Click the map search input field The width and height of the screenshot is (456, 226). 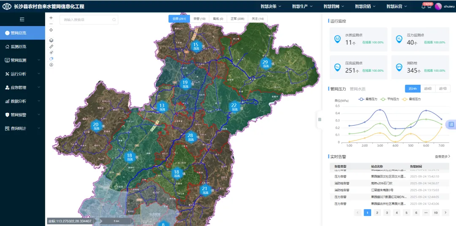coord(89,20)
